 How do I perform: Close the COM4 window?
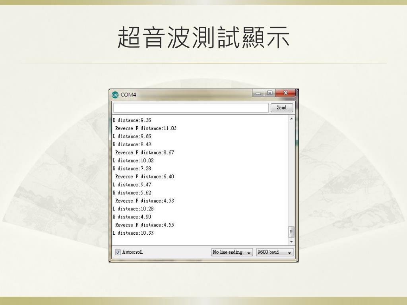coord(285,93)
